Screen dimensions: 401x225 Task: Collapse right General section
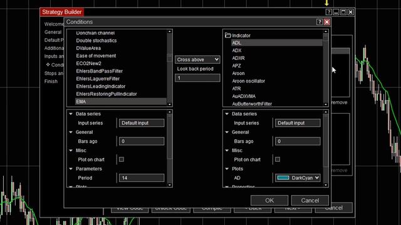pos(227,132)
